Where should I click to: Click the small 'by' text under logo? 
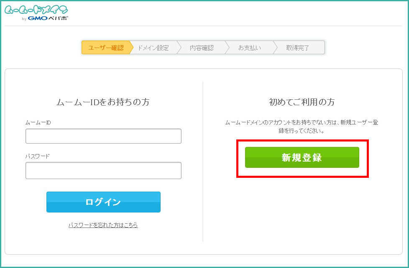click(24, 19)
